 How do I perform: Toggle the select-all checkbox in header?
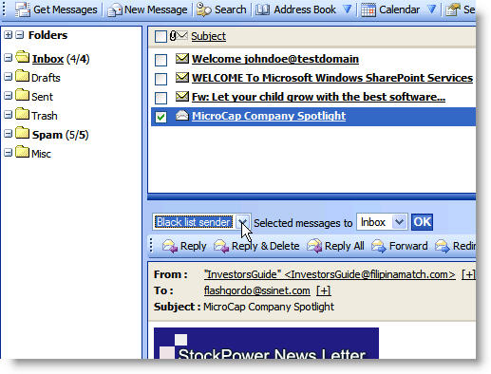click(x=161, y=37)
